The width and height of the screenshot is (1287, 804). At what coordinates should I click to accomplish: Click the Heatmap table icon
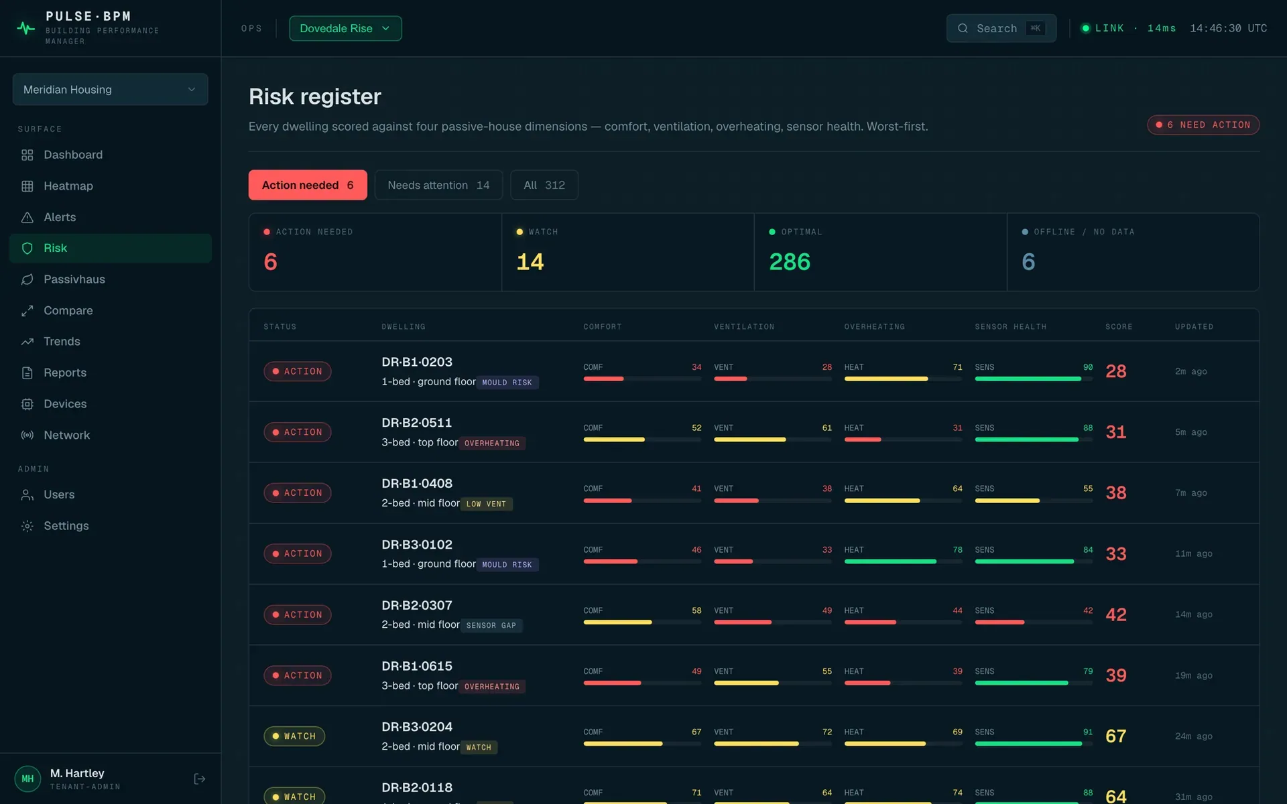coord(27,186)
